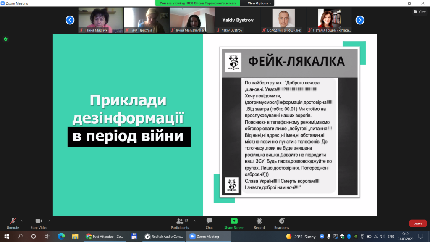The image size is (430, 242).
Task: Toggle the Windows Task View button
Action: tap(47, 236)
